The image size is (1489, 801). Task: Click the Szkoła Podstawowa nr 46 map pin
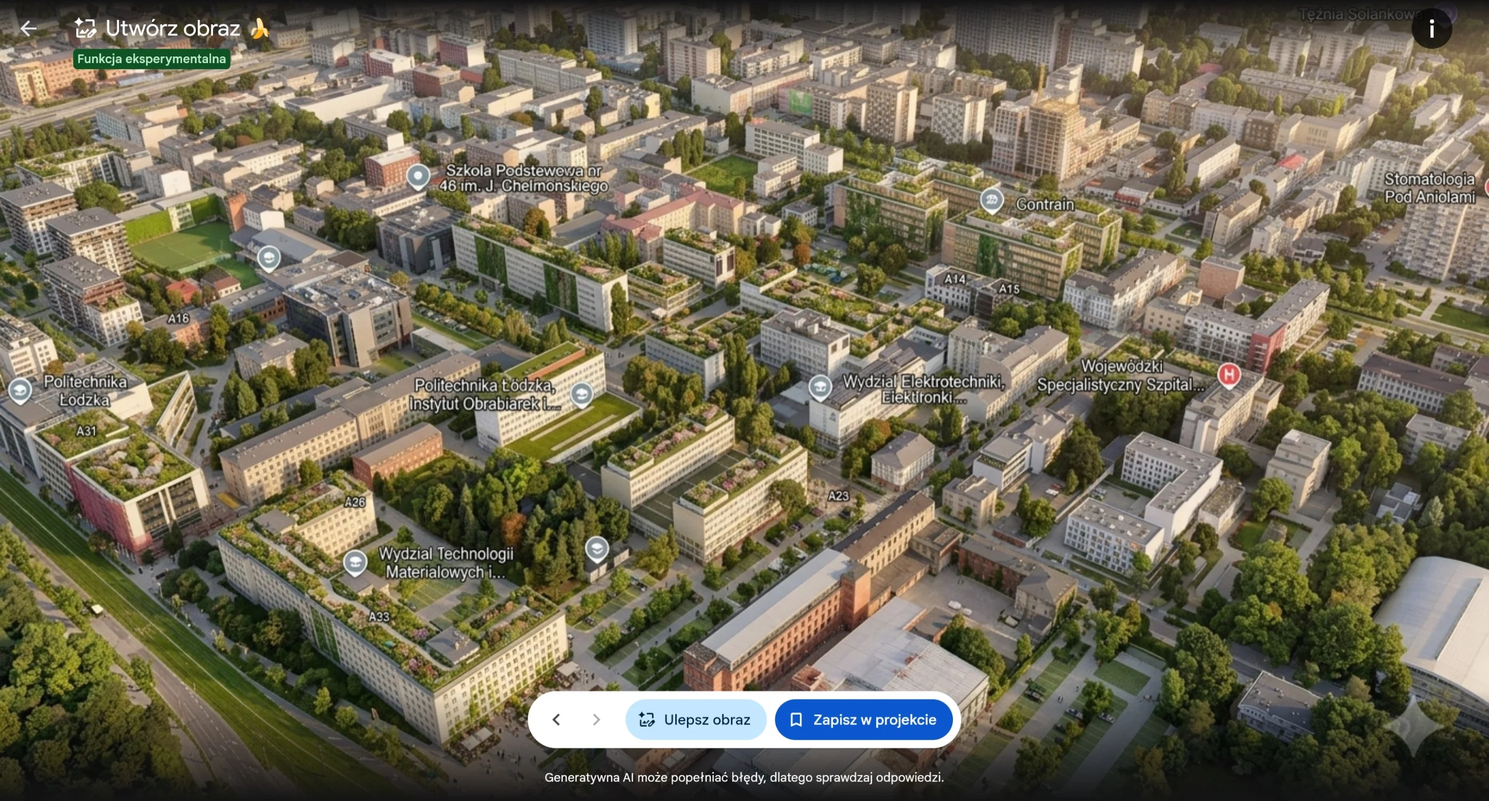[x=418, y=176]
